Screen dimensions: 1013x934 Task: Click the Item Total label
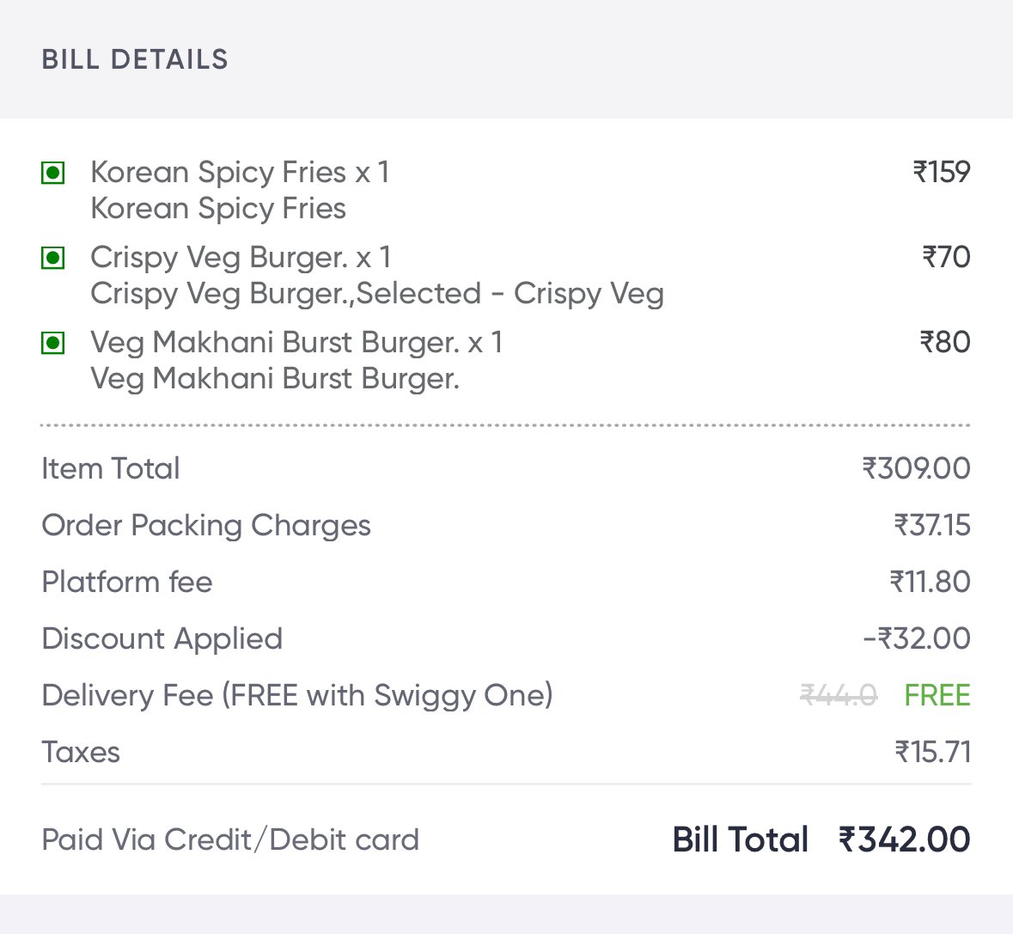tap(111, 468)
